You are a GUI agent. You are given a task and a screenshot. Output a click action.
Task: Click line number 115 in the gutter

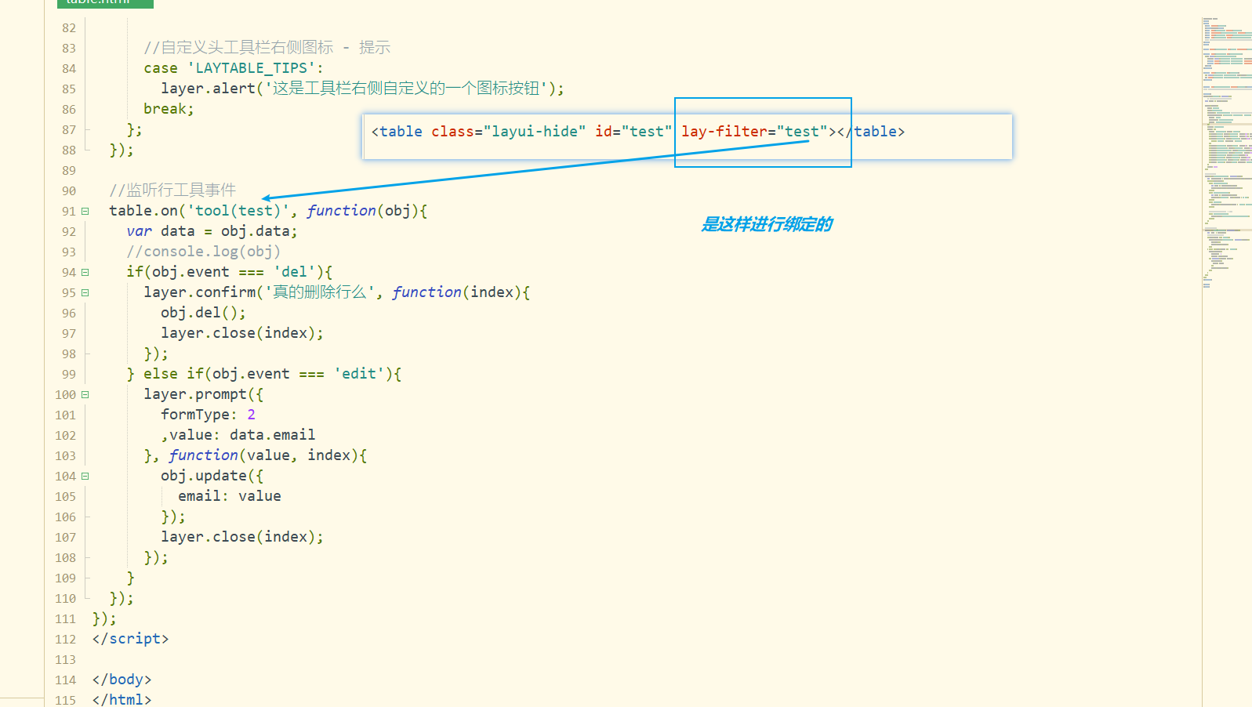(66, 700)
